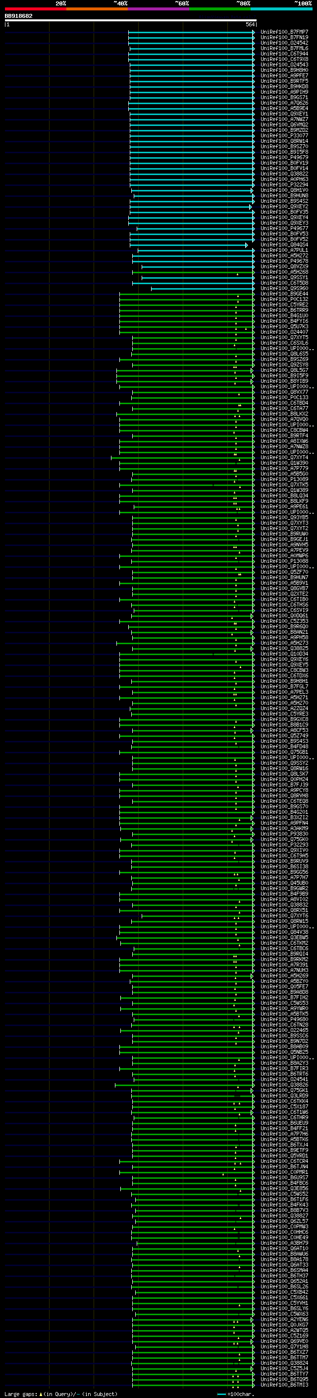Select the UniRef100_Q5U7K3 label

tap(284, 327)
